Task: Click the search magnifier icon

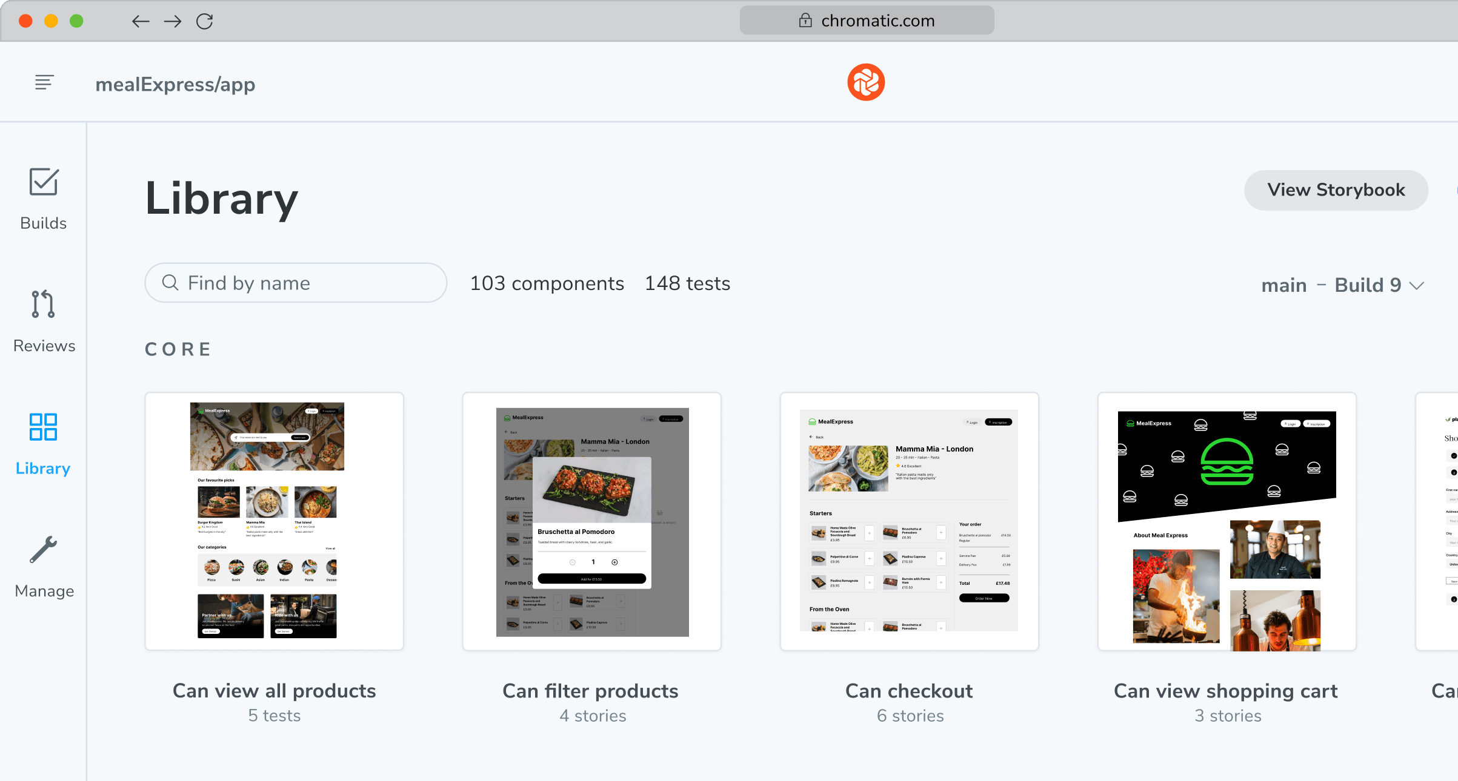Action: 170,283
